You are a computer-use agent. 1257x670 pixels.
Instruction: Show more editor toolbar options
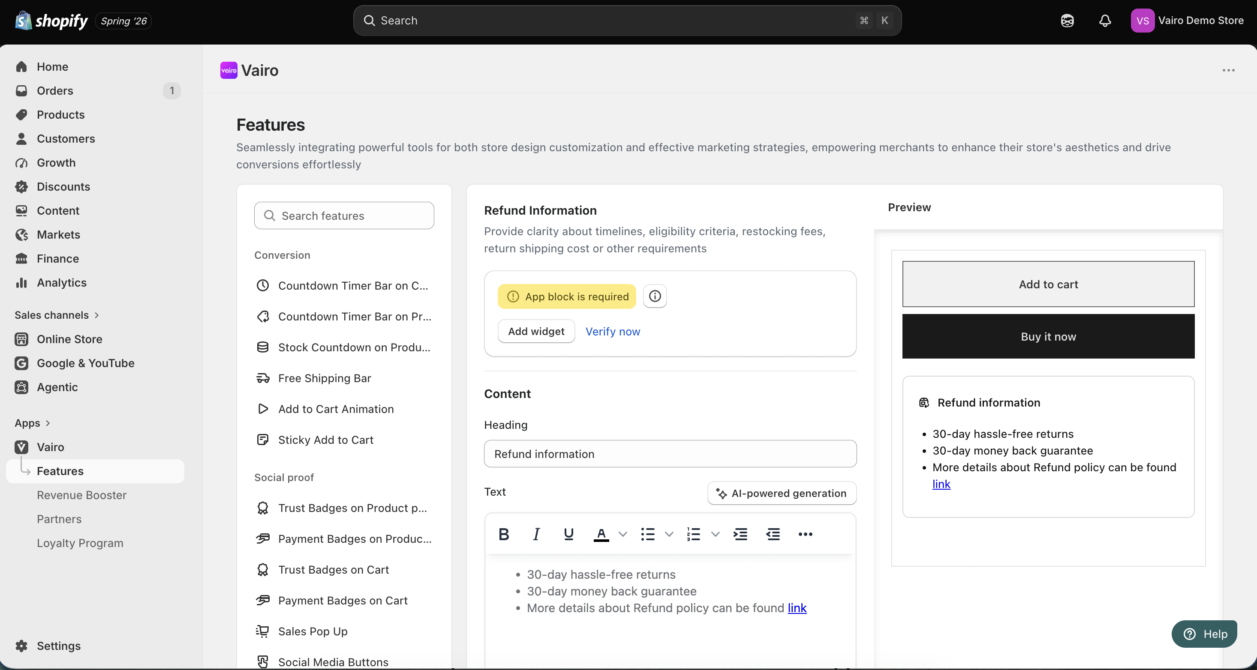[x=805, y=534]
